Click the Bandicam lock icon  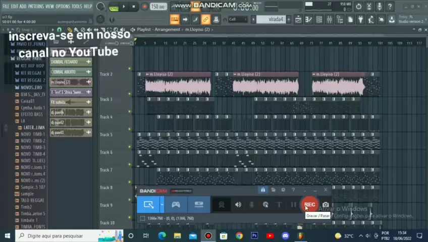pyautogui.click(x=263, y=190)
